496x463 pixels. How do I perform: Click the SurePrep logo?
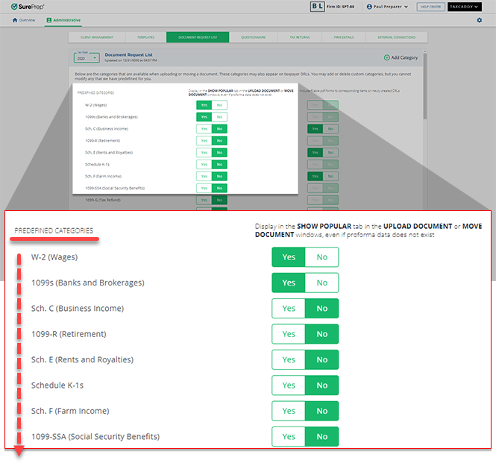pos(28,7)
